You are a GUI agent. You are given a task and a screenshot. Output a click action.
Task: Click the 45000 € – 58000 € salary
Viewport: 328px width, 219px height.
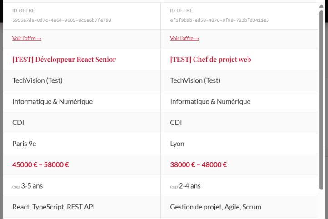coord(40,165)
